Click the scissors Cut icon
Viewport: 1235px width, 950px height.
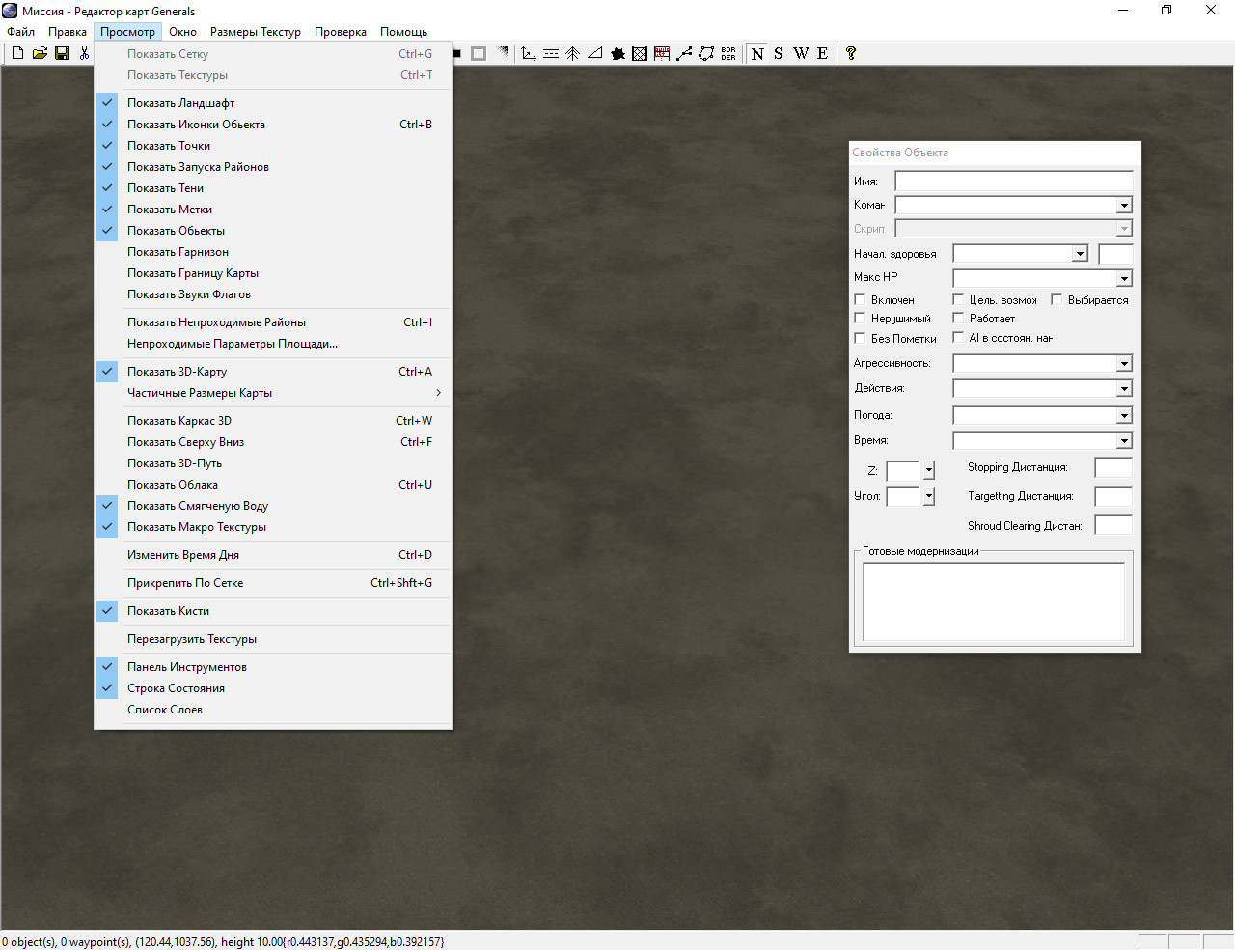[x=84, y=53]
